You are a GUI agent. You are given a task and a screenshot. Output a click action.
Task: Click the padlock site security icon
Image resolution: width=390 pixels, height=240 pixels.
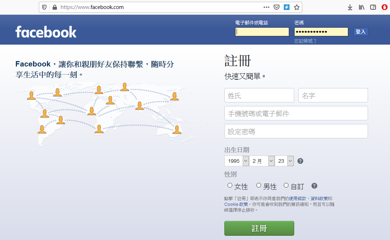(55, 7)
